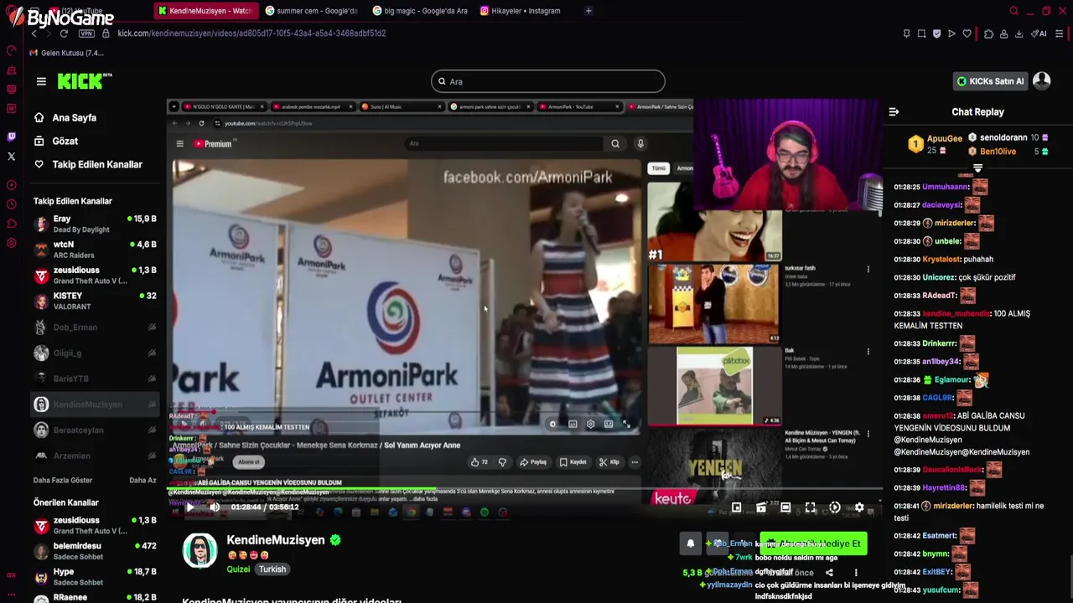This screenshot has width=1073, height=603.
Task: Open playback speed control on Kick player
Action: click(835, 508)
